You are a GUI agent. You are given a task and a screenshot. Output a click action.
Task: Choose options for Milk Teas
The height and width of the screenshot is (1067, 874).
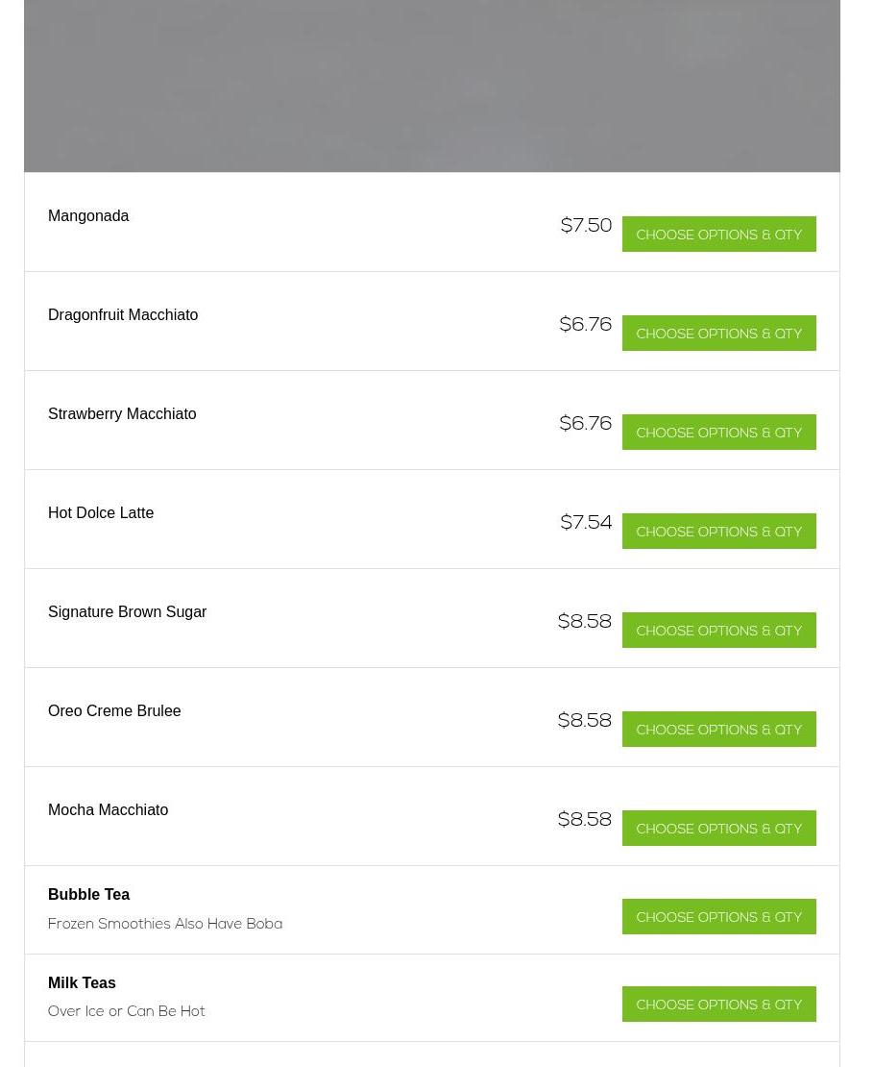(x=718, y=1005)
